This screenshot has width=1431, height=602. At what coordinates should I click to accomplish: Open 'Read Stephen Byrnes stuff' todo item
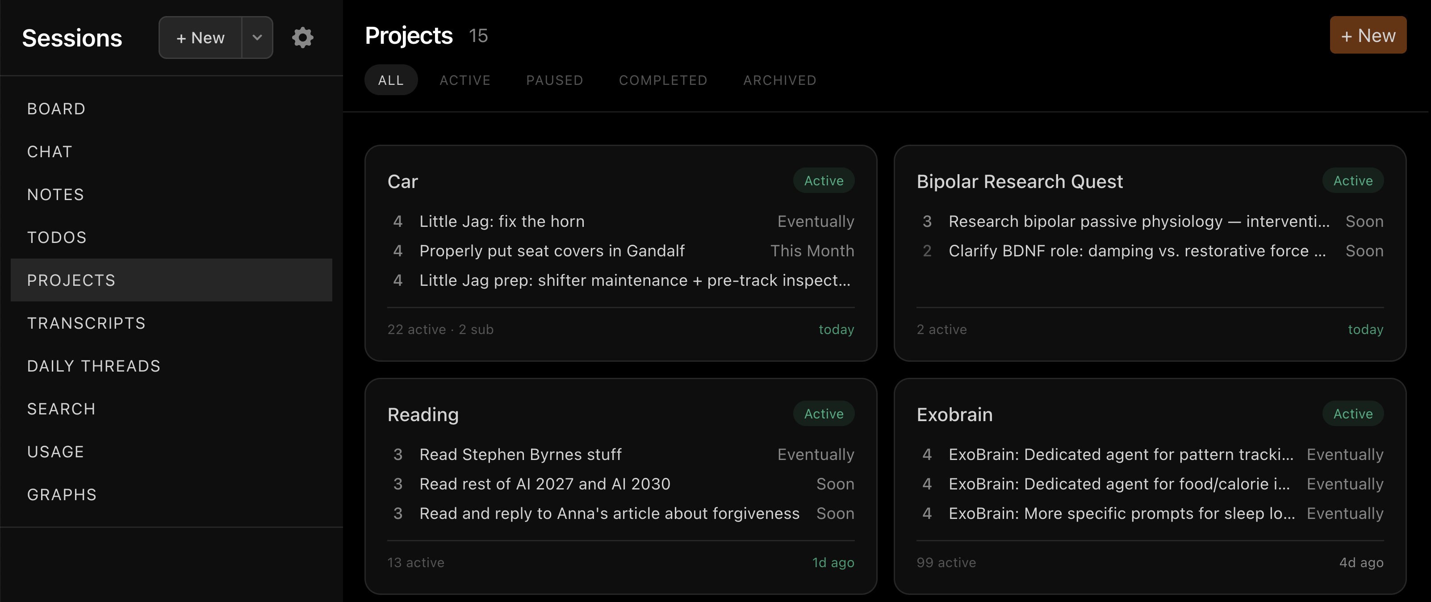pyautogui.click(x=520, y=454)
